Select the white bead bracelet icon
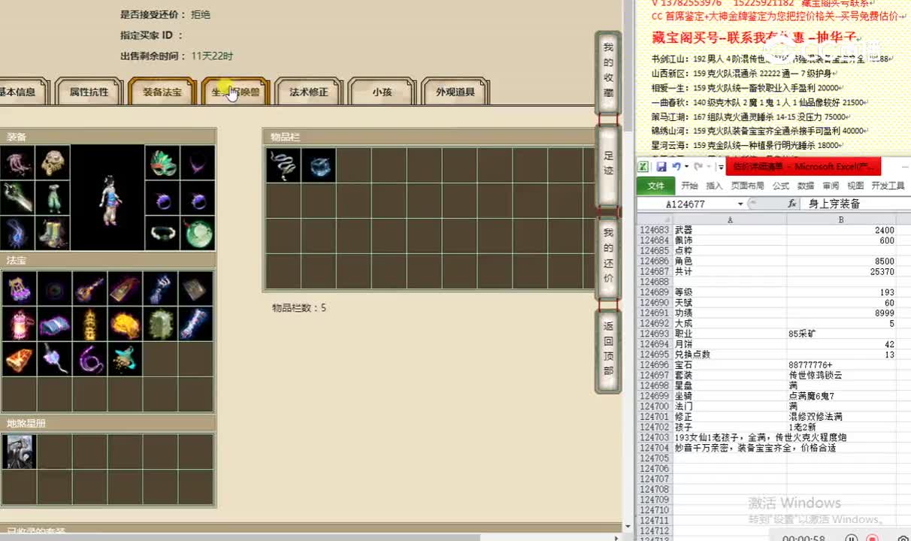The width and height of the screenshot is (911, 541). 162,233
